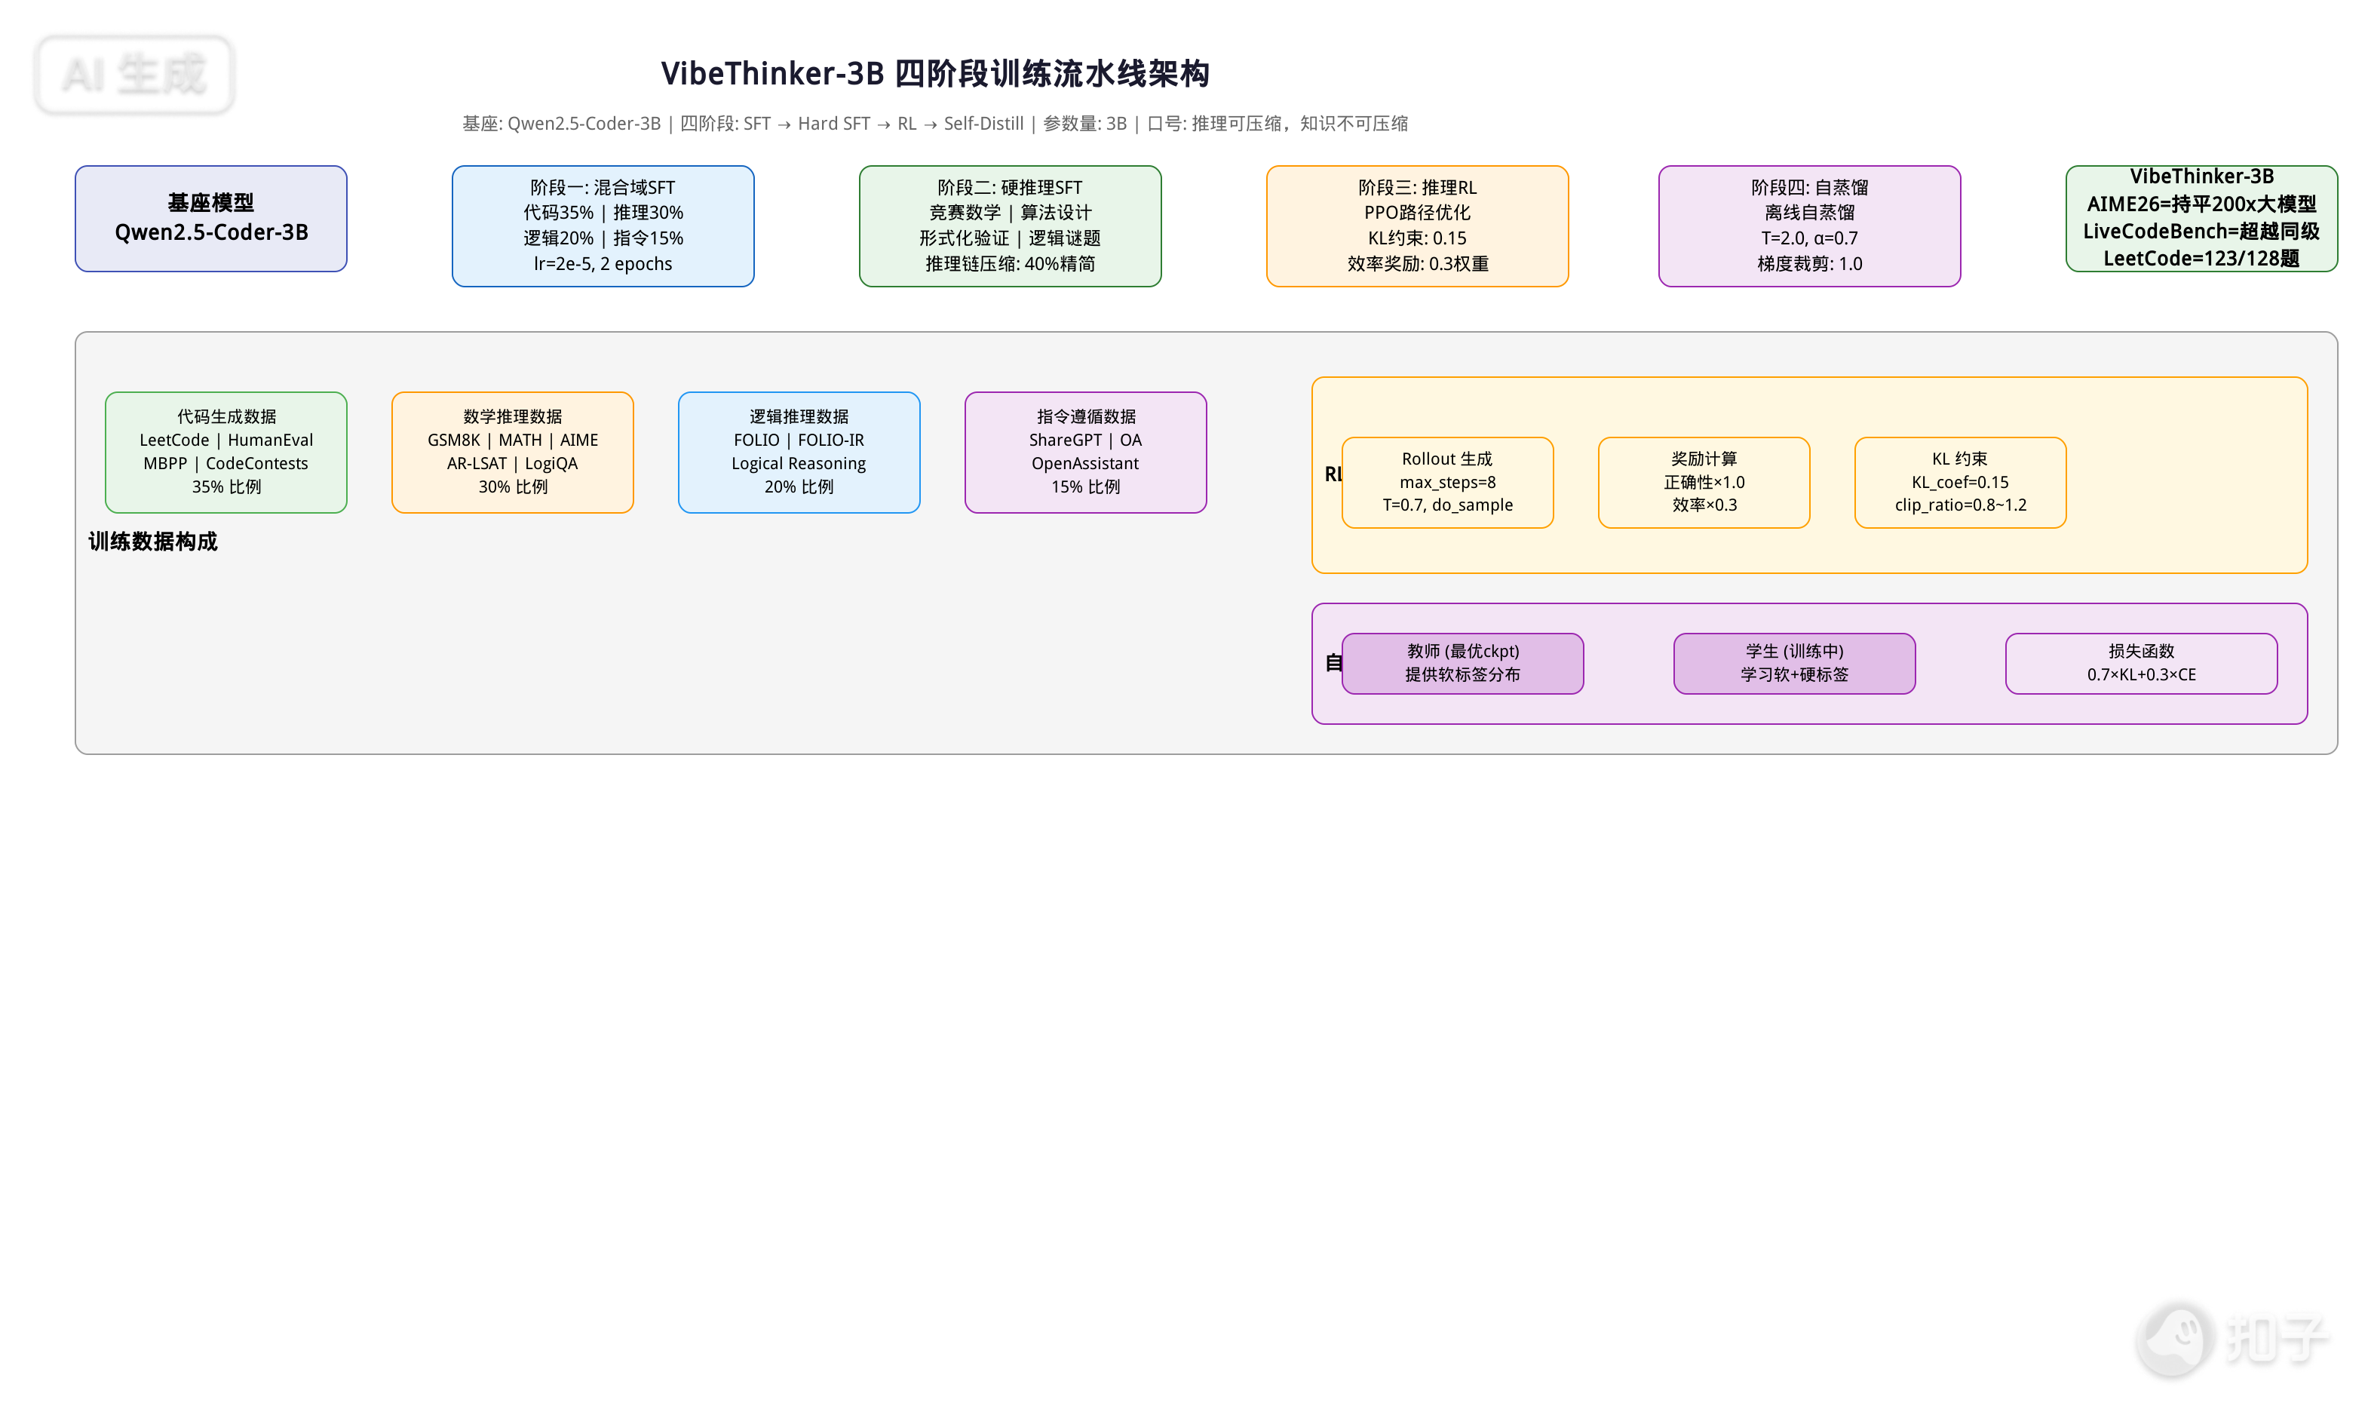Image resolution: width=2368 pixels, height=1418 pixels.
Task: Click the text AIME26=持平200x大模型
Action: click(2201, 204)
